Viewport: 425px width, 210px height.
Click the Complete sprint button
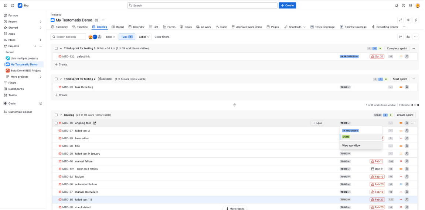click(x=397, y=48)
